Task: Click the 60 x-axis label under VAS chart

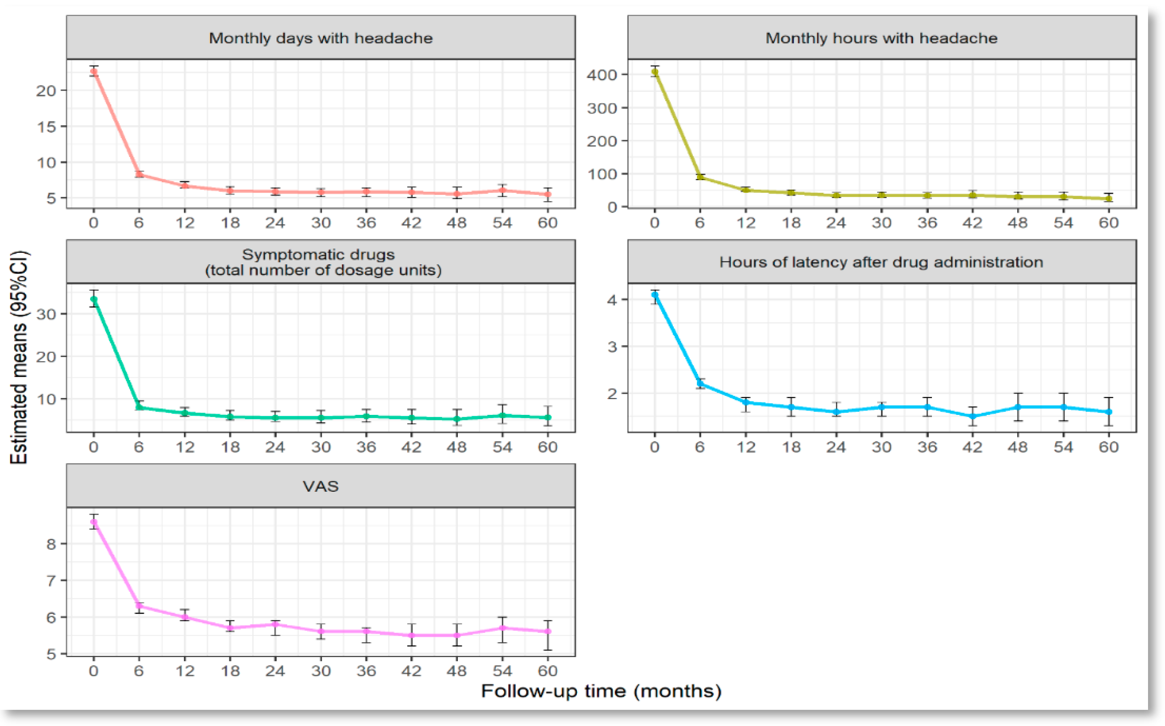Action: click(x=547, y=670)
